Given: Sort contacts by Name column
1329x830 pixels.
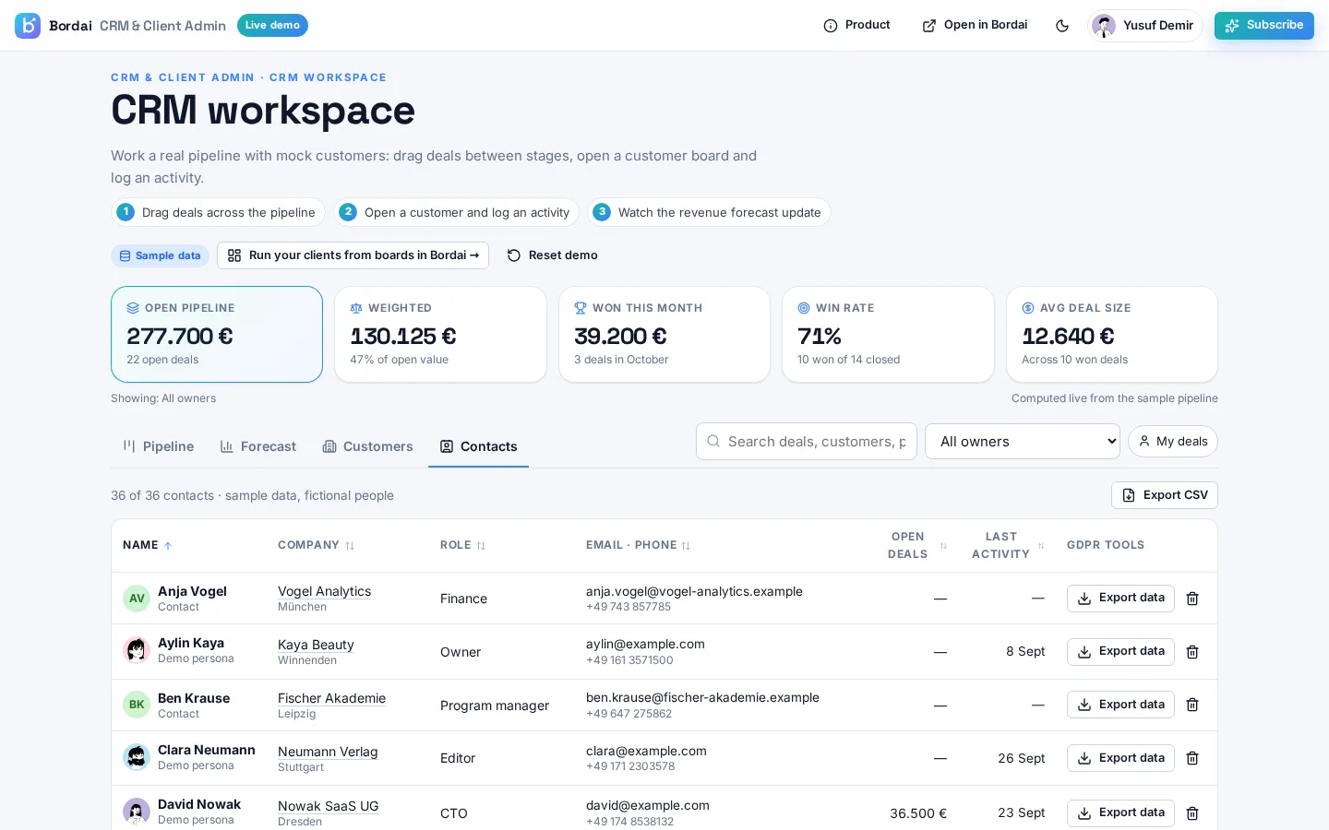Looking at the screenshot, I should [148, 545].
